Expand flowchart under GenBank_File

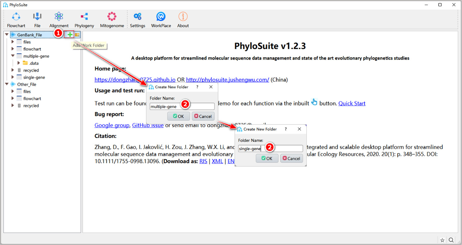(x=13, y=49)
